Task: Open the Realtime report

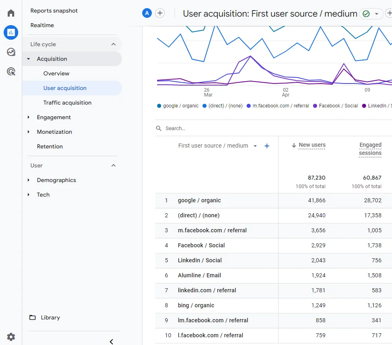Action: [x=42, y=25]
